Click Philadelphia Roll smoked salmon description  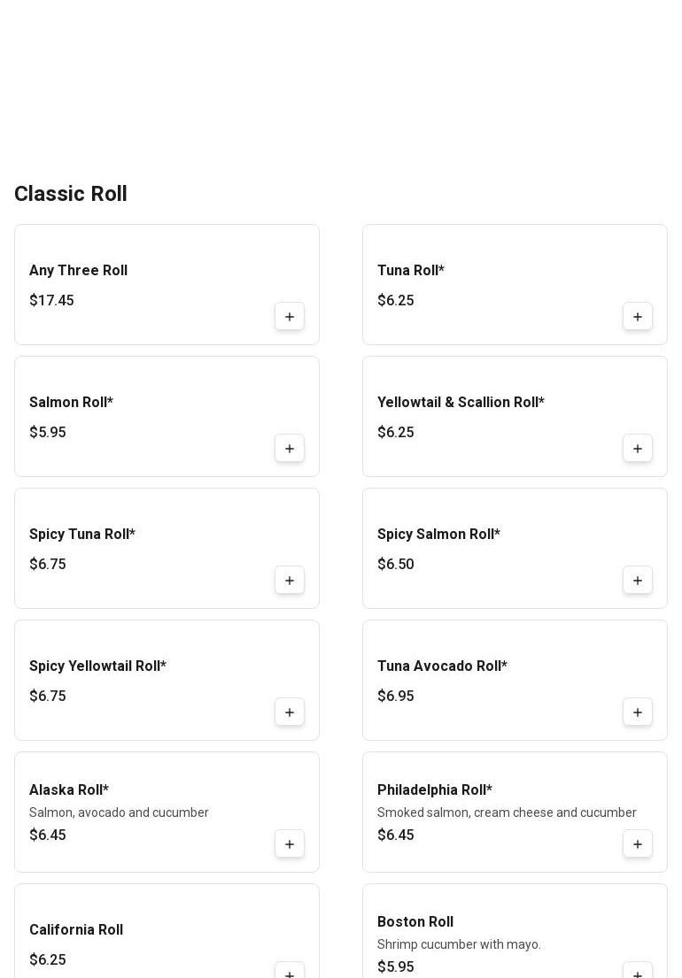pyautogui.click(x=507, y=812)
